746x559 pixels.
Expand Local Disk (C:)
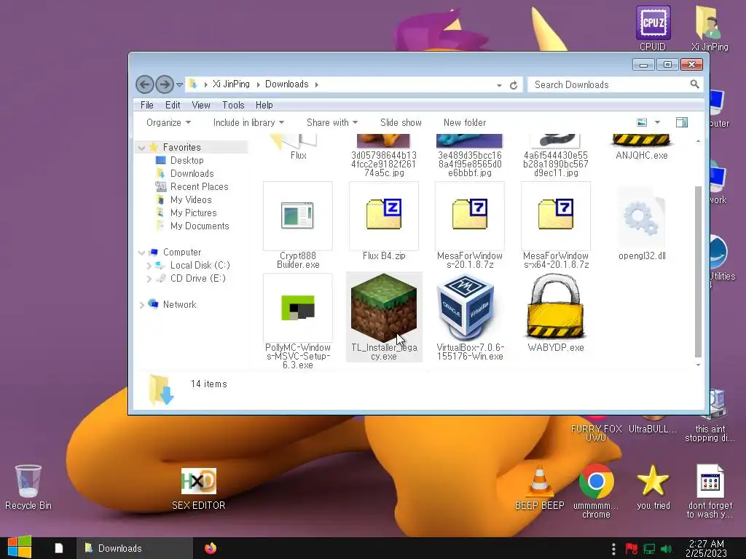pyautogui.click(x=149, y=266)
